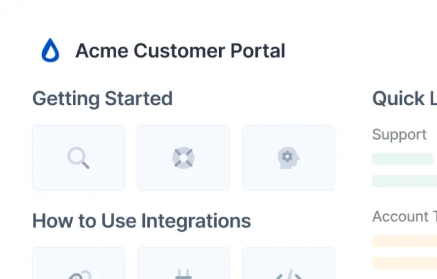Open the second green link under Support
The height and width of the screenshot is (279, 437).
(405, 181)
